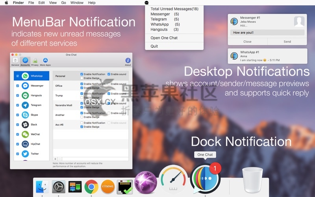Select the Skype service icon
This screenshot has height=197, width=315.
point(25,115)
